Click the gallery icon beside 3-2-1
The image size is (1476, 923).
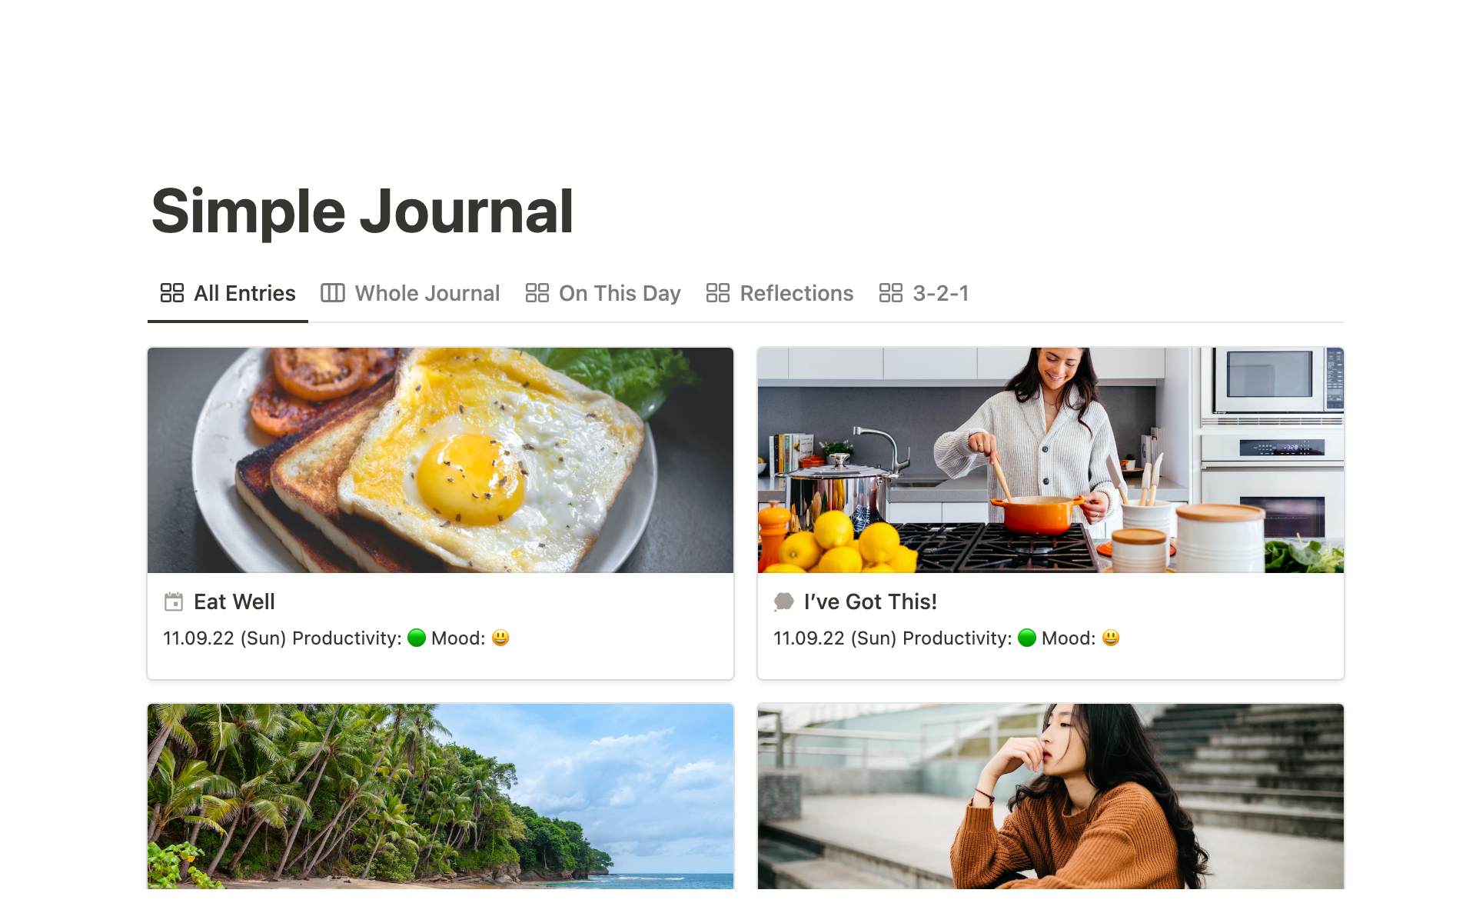coord(891,293)
